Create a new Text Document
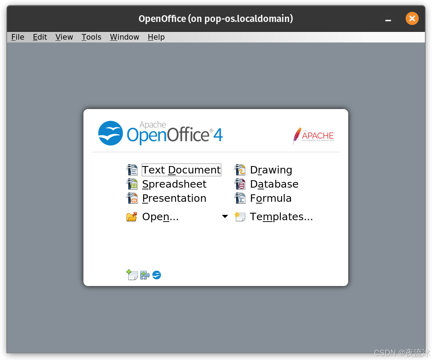This screenshot has width=432, height=360. pyautogui.click(x=181, y=170)
